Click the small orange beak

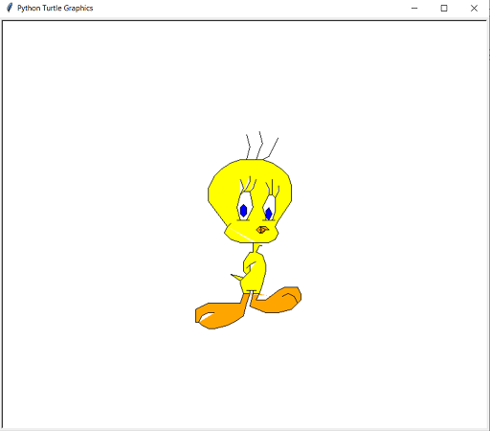tap(262, 230)
